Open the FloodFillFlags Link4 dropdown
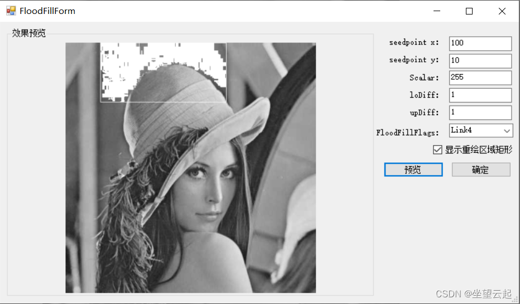The width and height of the screenshot is (520, 304). click(481, 131)
